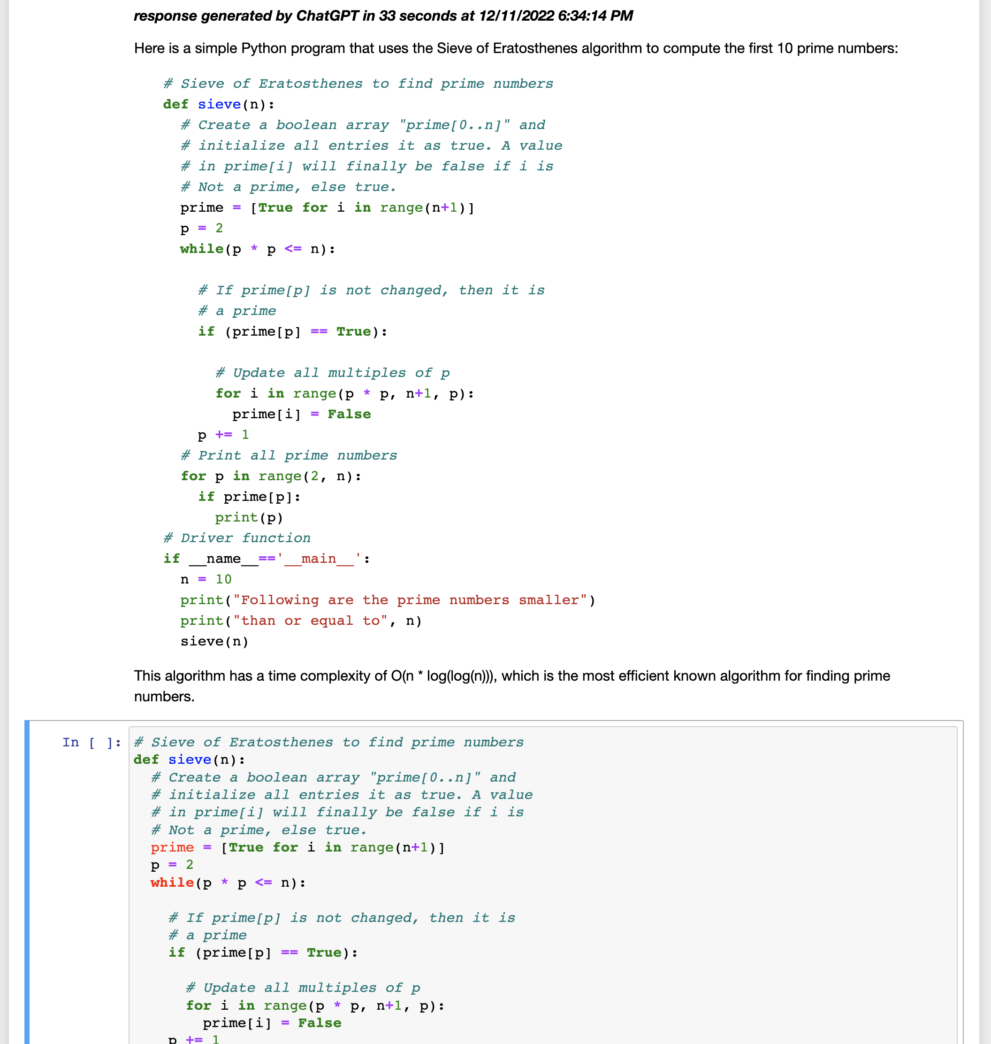Click the time complexity paragraph text
Screen dimensions: 991x1044
click(x=511, y=676)
